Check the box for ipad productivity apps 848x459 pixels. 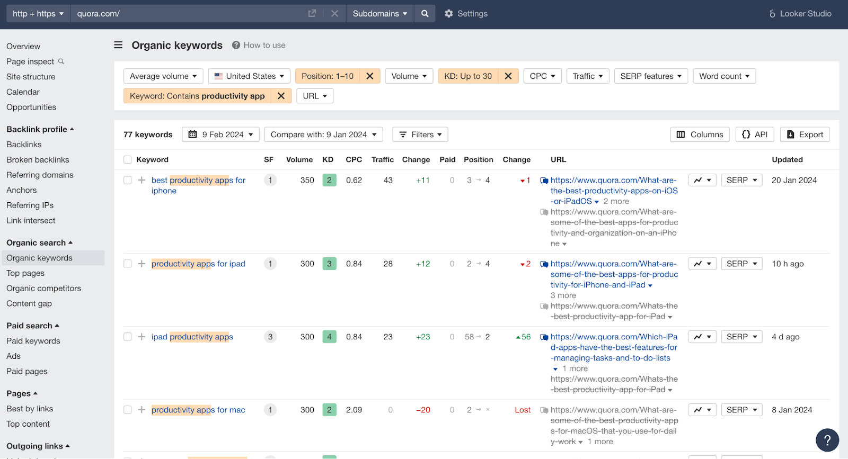pos(127,337)
